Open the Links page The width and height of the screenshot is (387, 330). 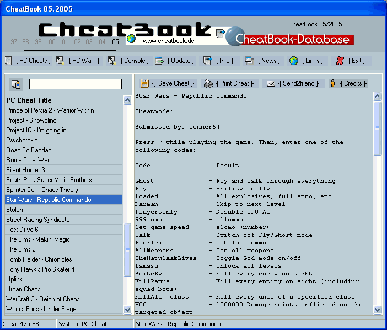click(x=308, y=61)
